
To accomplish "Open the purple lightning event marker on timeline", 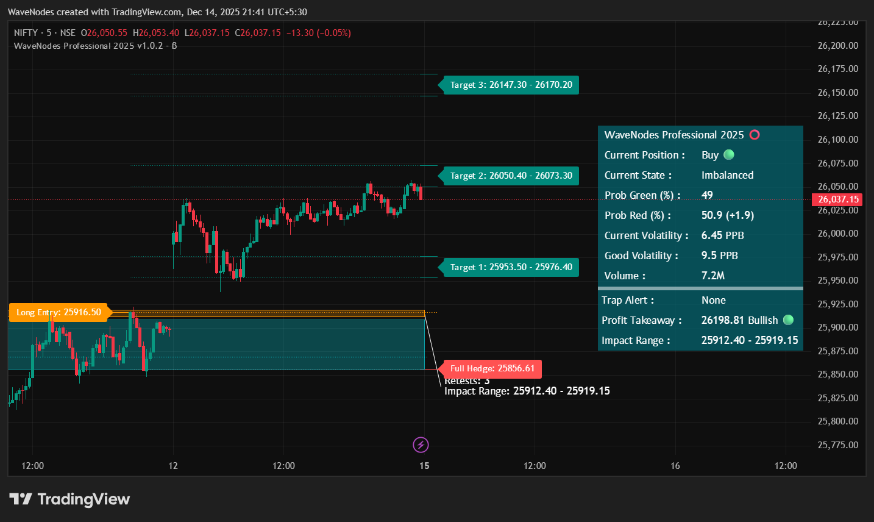I will click(421, 445).
